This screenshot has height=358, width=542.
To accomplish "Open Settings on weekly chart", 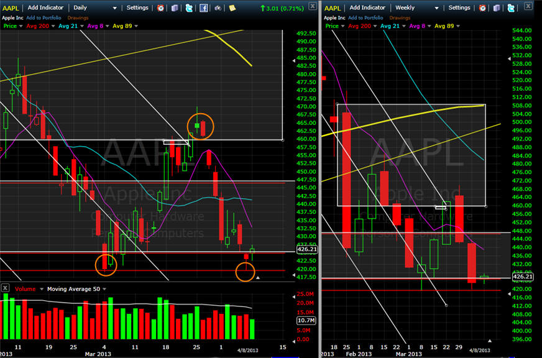I will pyautogui.click(x=459, y=7).
